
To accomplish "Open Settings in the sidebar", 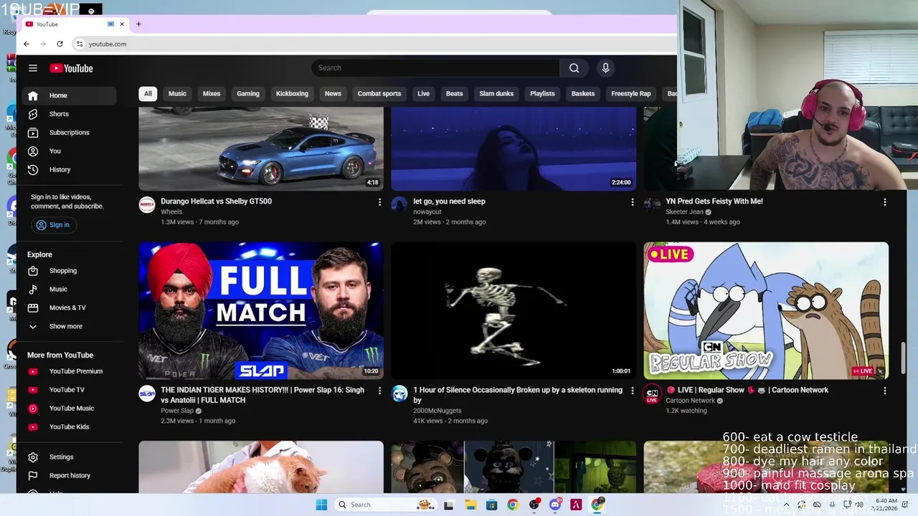I will tap(69, 457).
